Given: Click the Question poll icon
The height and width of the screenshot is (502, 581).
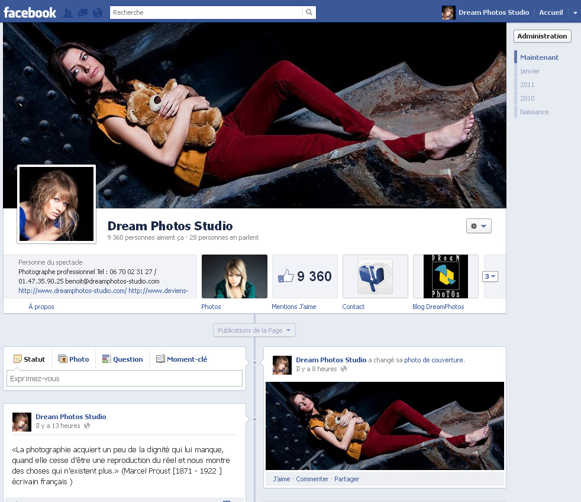Looking at the screenshot, I should pos(106,359).
